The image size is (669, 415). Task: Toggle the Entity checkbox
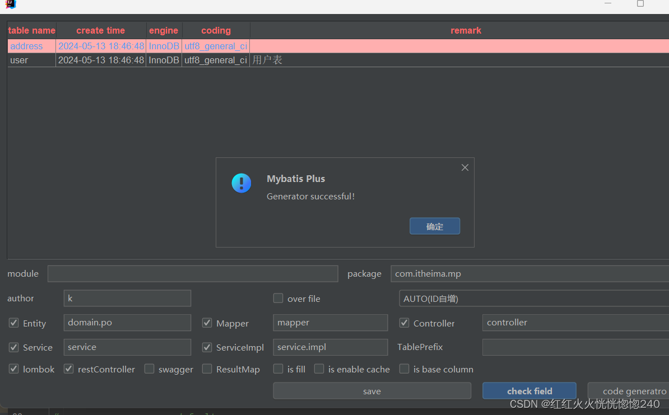(13, 323)
